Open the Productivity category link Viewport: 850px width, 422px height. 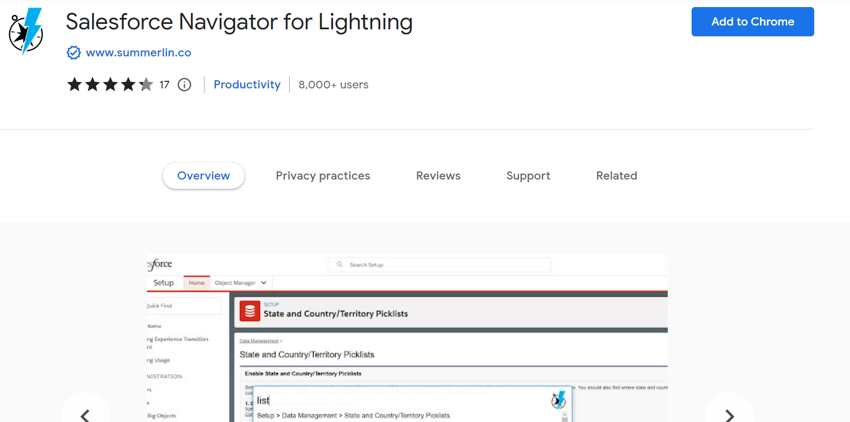(x=247, y=85)
